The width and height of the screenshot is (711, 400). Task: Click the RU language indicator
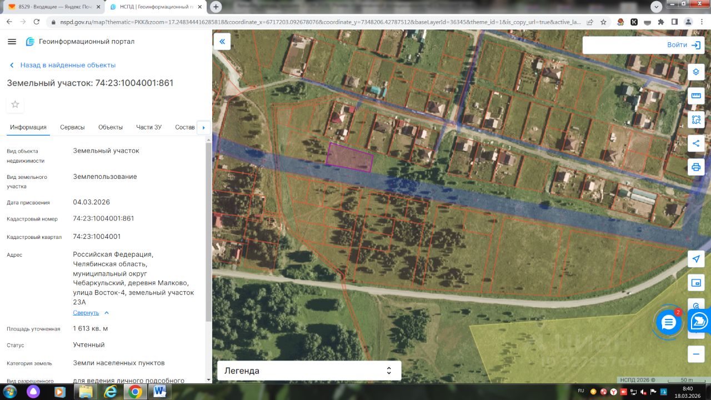tap(581, 391)
